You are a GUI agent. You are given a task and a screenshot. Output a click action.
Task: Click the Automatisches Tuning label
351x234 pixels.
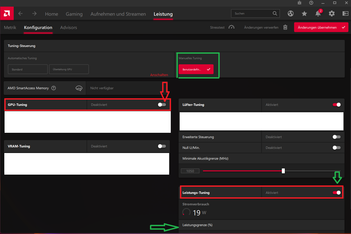click(22, 58)
